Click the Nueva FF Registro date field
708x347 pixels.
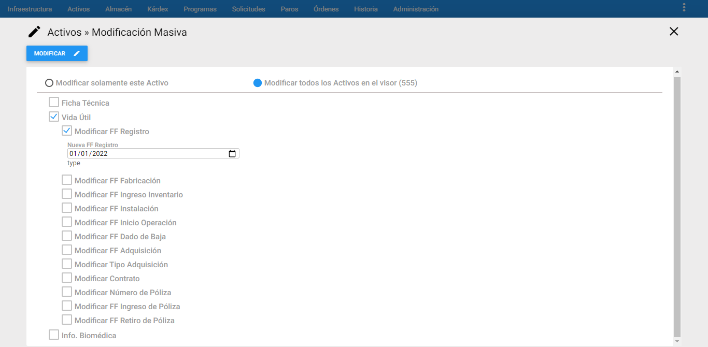pyautogui.click(x=153, y=154)
